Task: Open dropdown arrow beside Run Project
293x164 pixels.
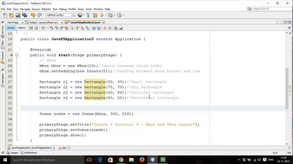Action: click(106, 15)
